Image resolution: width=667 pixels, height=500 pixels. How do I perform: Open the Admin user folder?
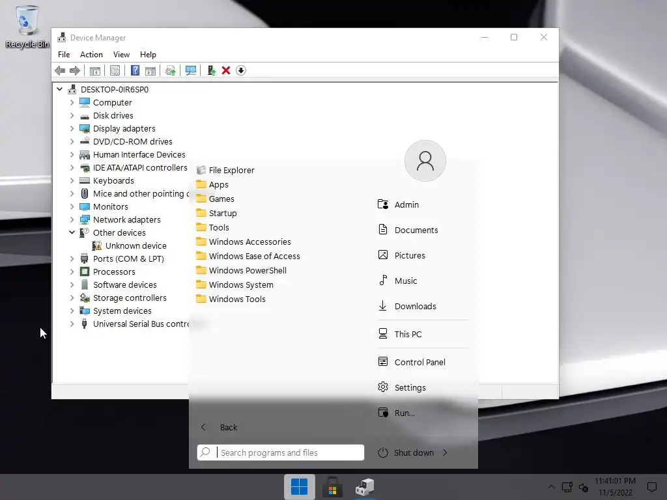[x=398, y=204]
